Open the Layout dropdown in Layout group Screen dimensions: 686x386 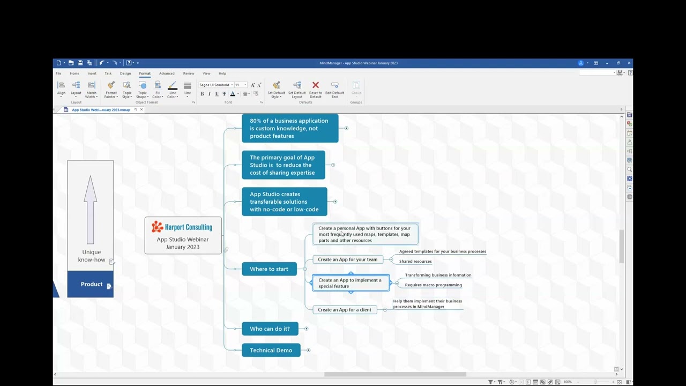point(76,89)
